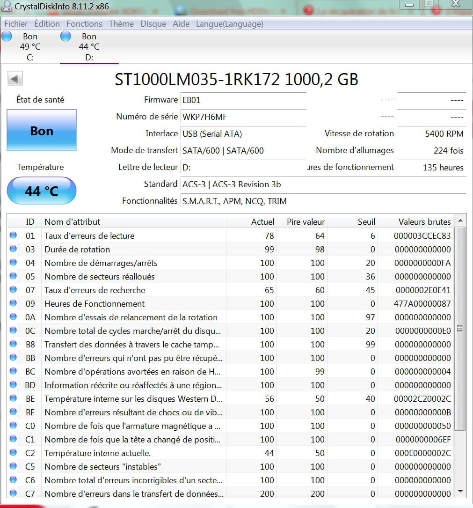This screenshot has width=473, height=508.
Task: Click the Seuil column header
Action: point(352,222)
